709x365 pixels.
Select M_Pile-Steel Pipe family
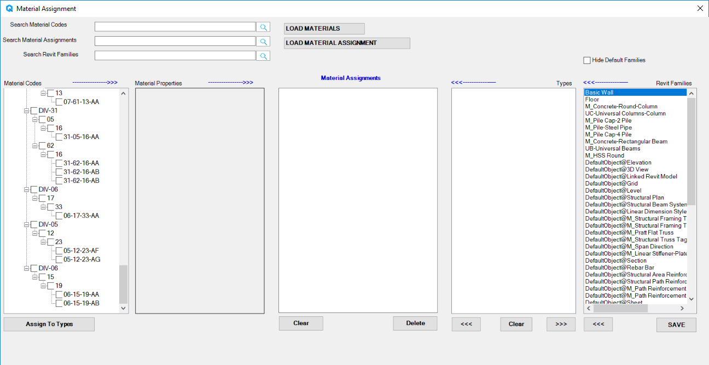point(635,128)
